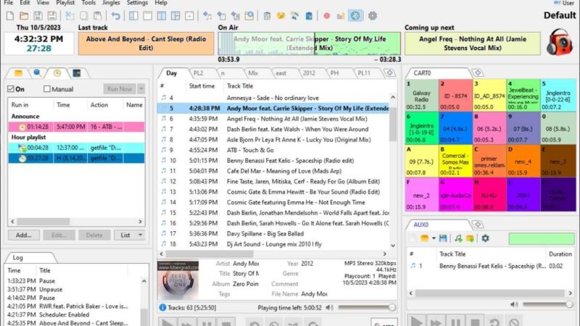
Task: Trigger the Galway Radio cart button
Action: [x=421, y=96]
